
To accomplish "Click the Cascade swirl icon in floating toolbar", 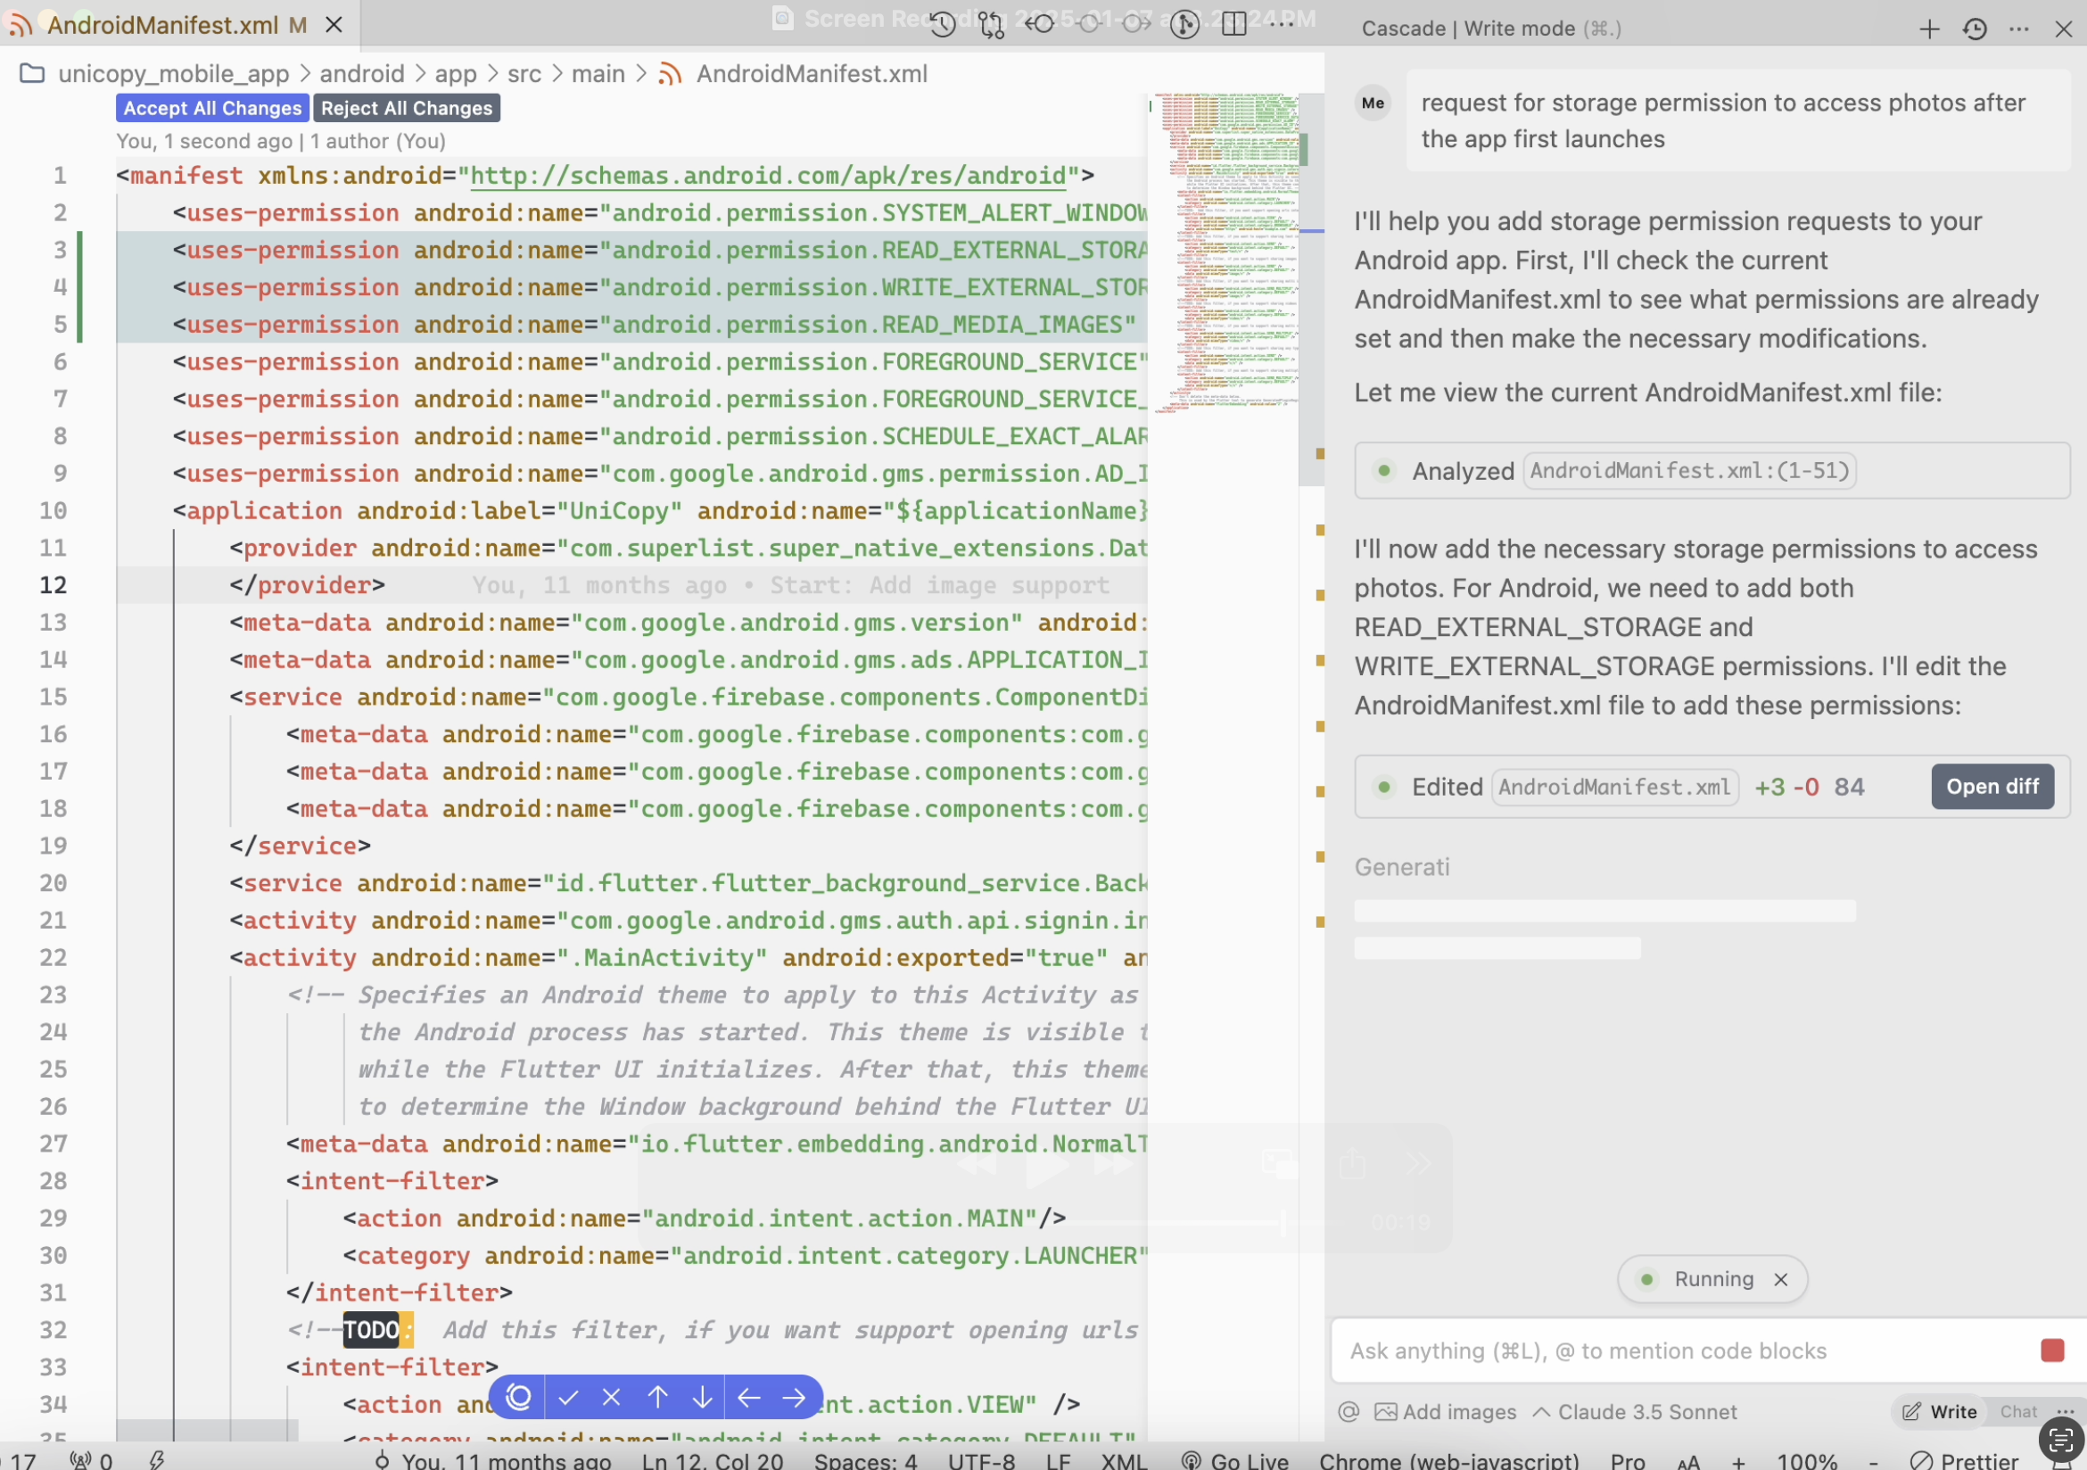I will pos(519,1396).
